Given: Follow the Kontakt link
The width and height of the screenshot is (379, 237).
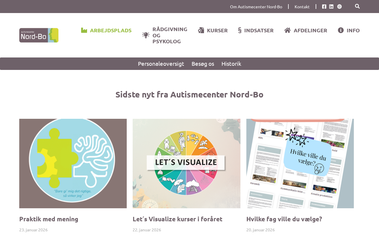Looking at the screenshot, I should point(302,7).
